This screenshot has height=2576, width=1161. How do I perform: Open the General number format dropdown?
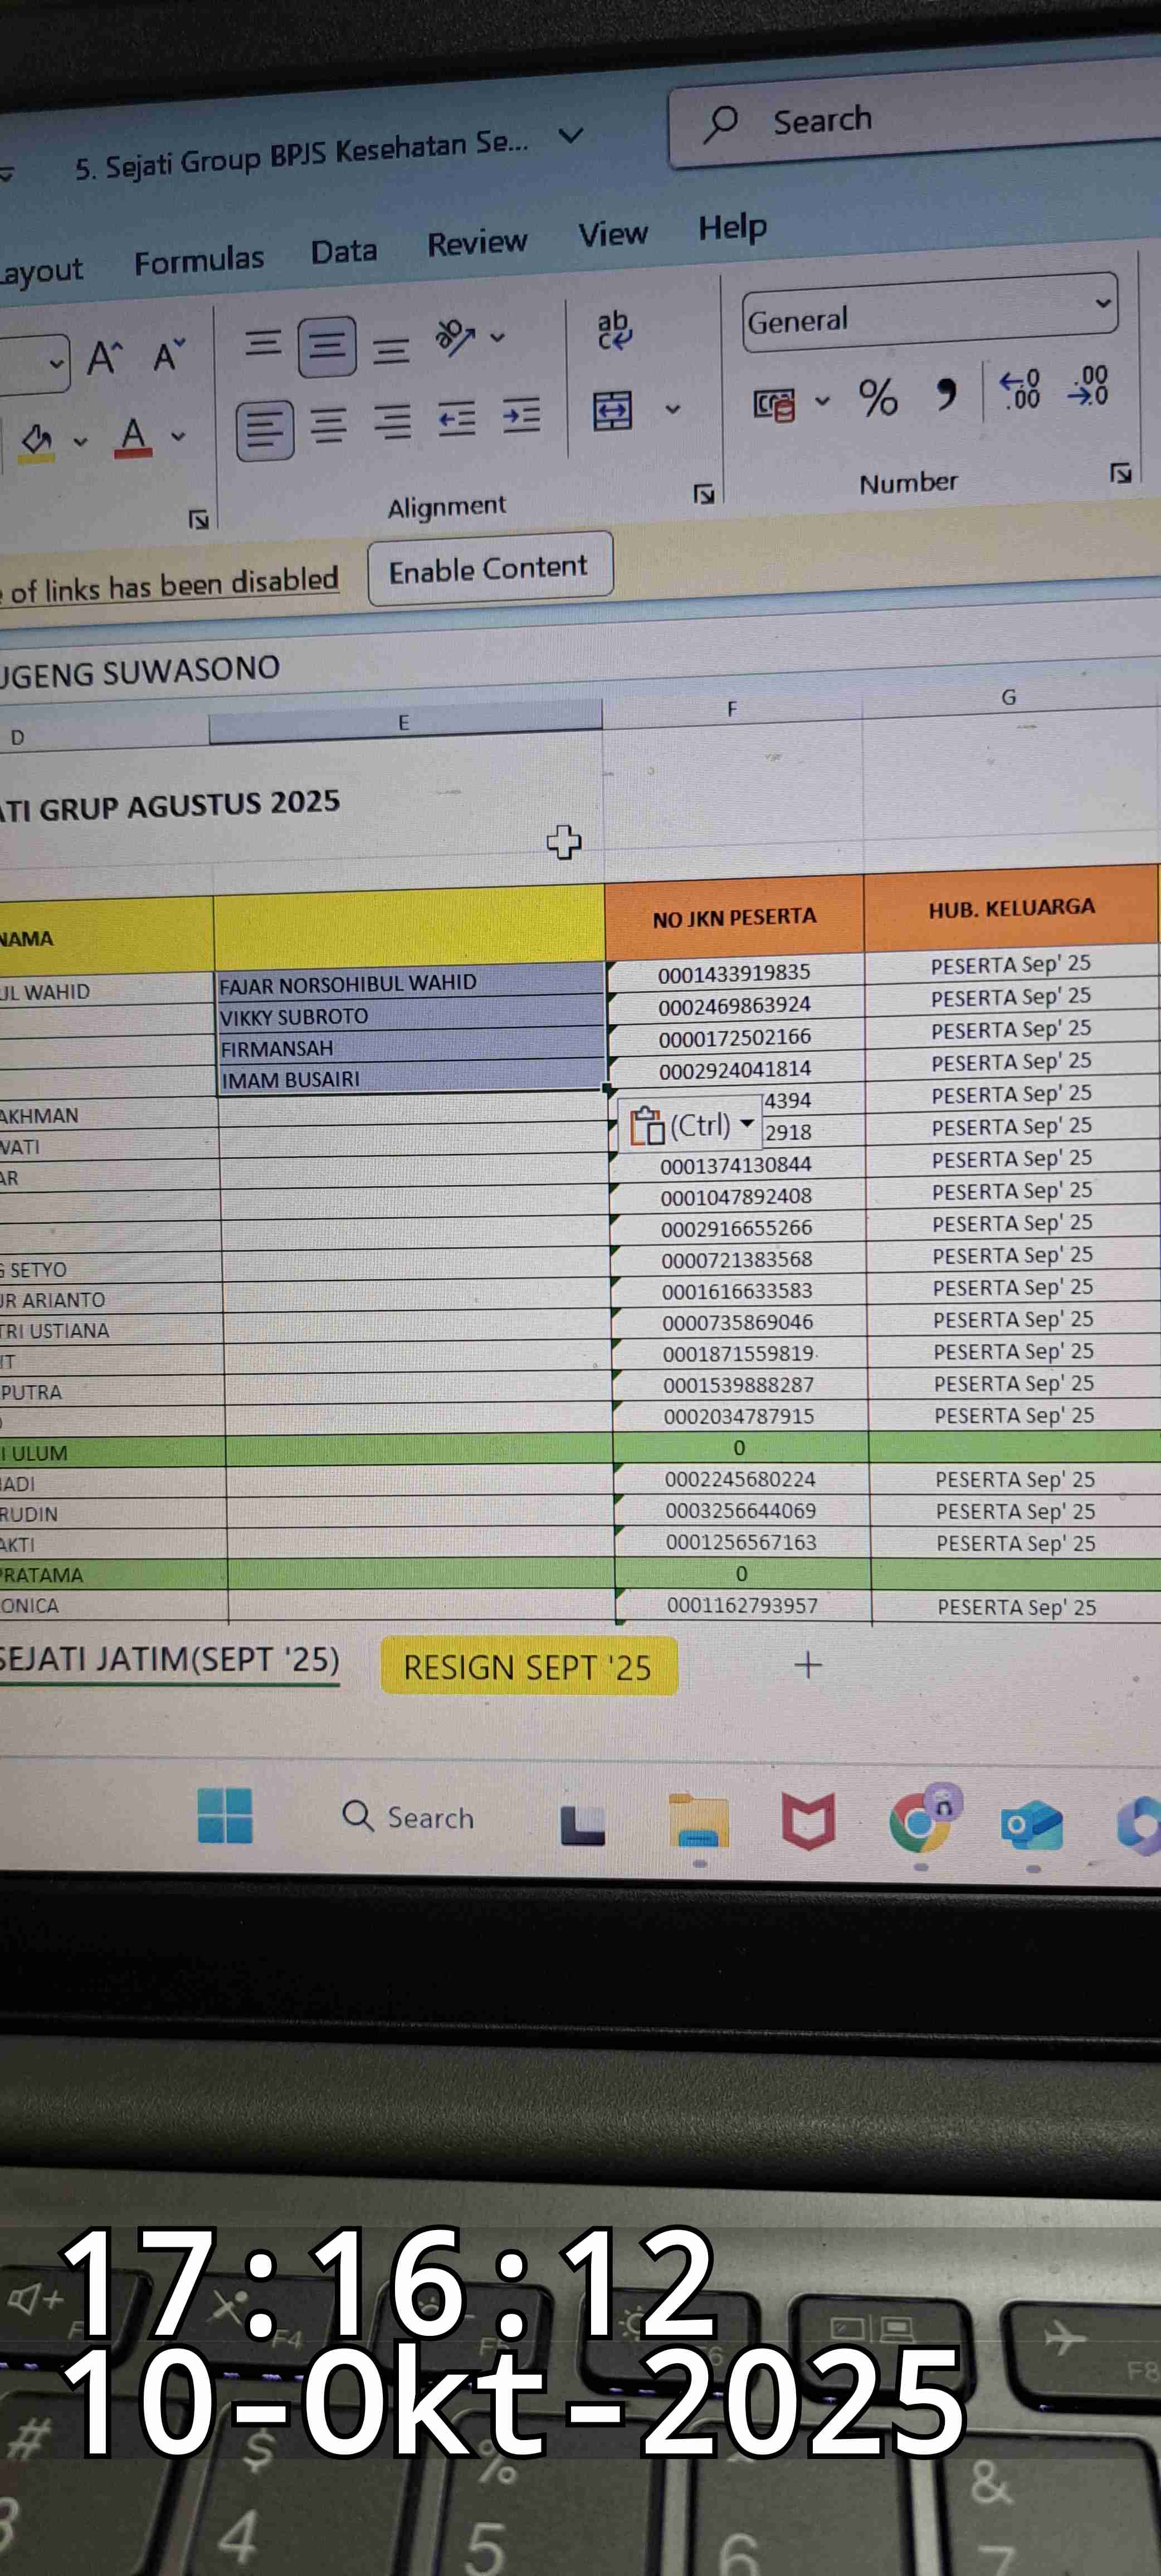tap(1102, 303)
